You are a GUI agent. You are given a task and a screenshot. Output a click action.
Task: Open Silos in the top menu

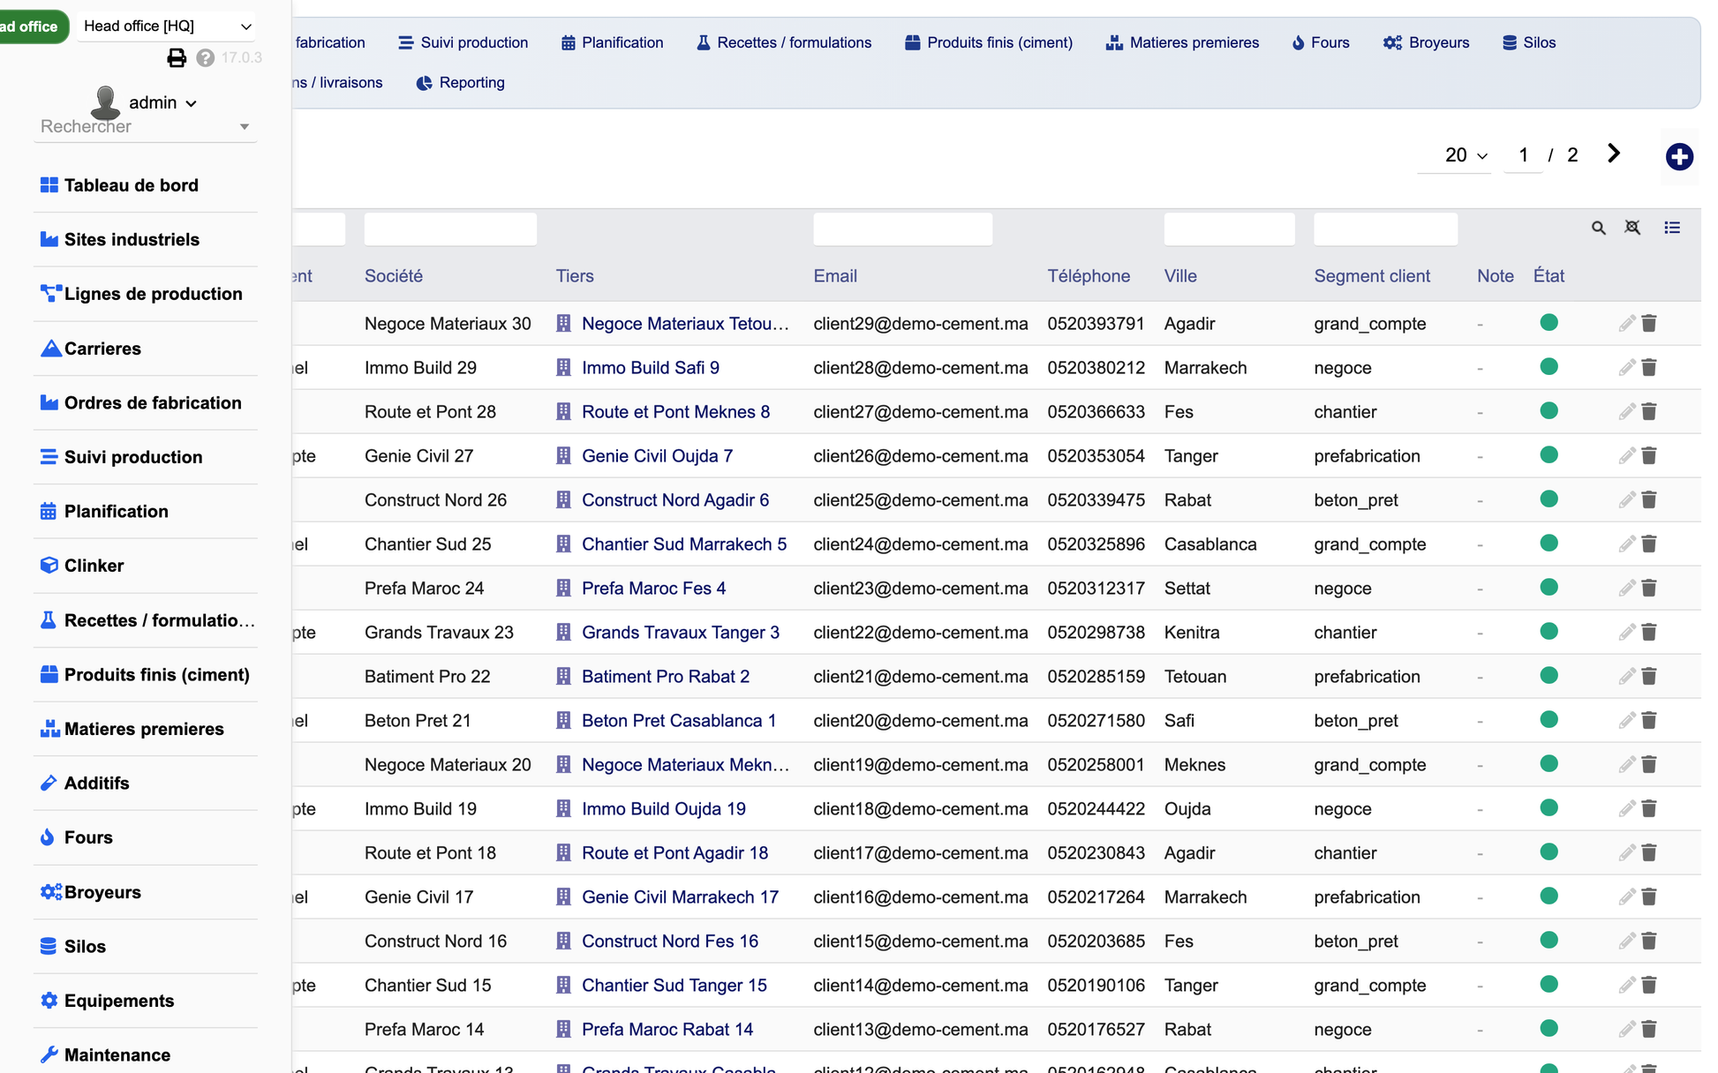[1529, 43]
